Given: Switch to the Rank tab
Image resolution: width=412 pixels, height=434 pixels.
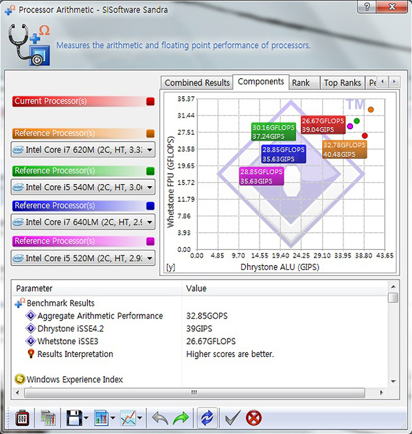Looking at the screenshot, I should click(304, 83).
